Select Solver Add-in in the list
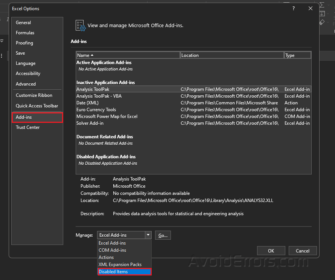 [90, 123]
